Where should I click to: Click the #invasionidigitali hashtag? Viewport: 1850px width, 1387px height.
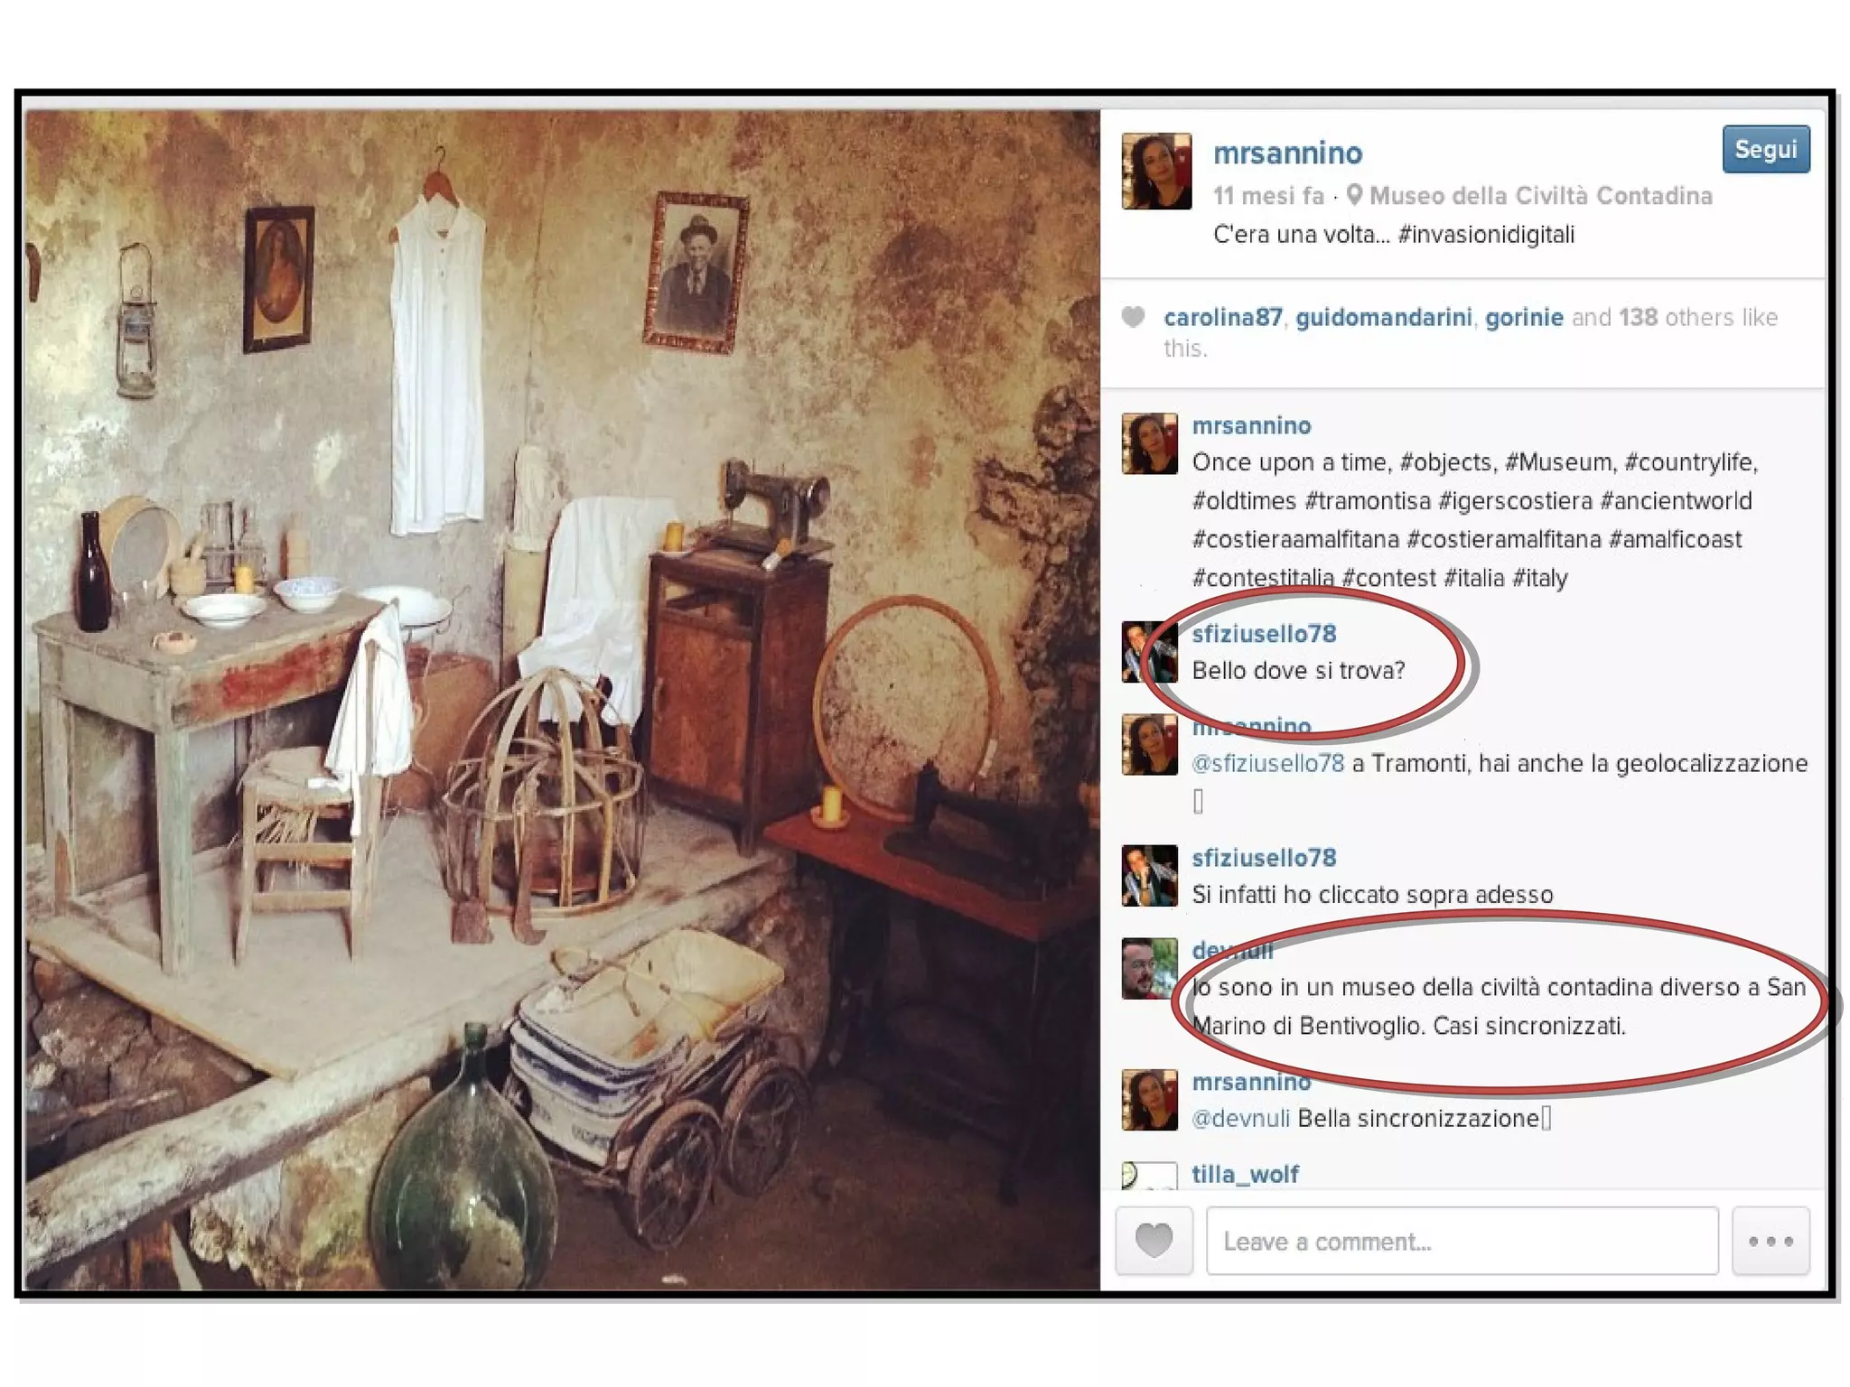[1486, 235]
